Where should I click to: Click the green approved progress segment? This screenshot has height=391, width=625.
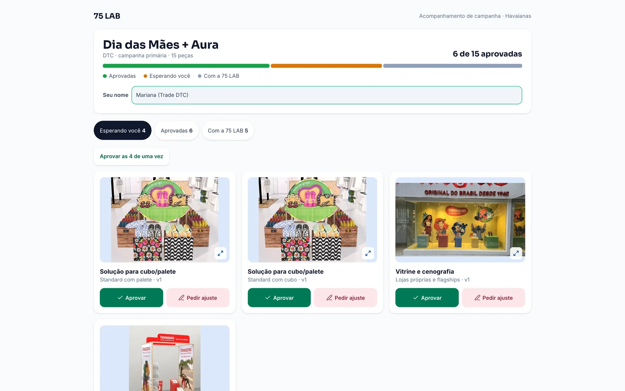pos(186,66)
